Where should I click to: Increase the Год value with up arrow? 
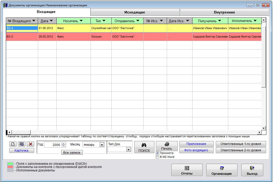coord(64,144)
